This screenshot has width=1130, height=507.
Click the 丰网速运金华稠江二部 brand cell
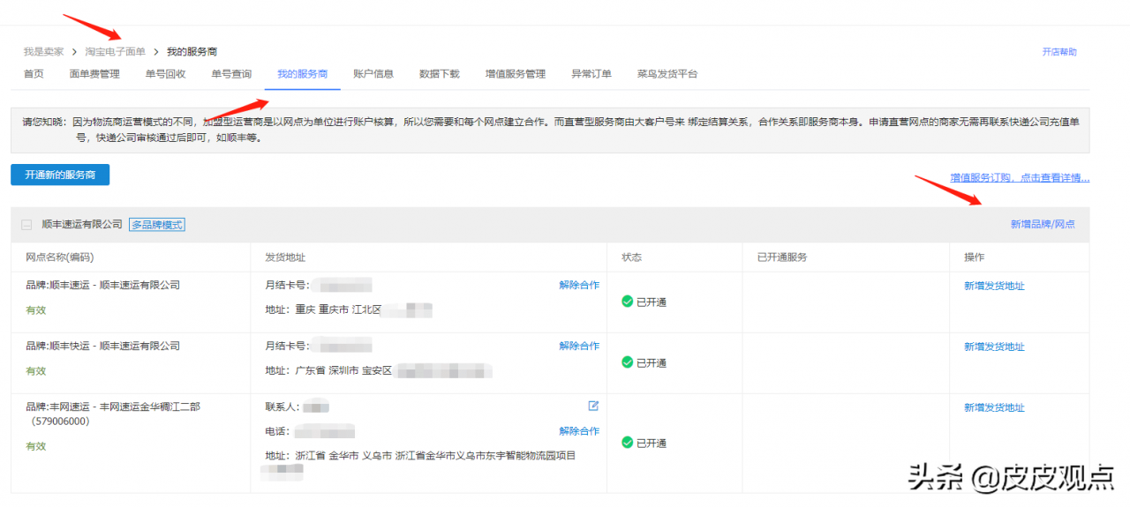pyautogui.click(x=113, y=414)
